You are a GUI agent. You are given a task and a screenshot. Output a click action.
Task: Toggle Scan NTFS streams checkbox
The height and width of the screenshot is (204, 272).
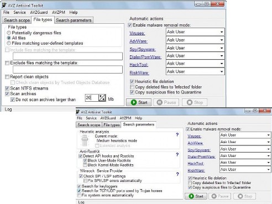[x=7, y=88]
